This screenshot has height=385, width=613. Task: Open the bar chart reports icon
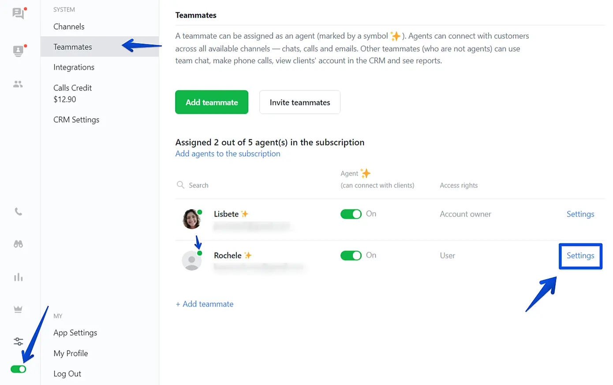click(x=18, y=277)
